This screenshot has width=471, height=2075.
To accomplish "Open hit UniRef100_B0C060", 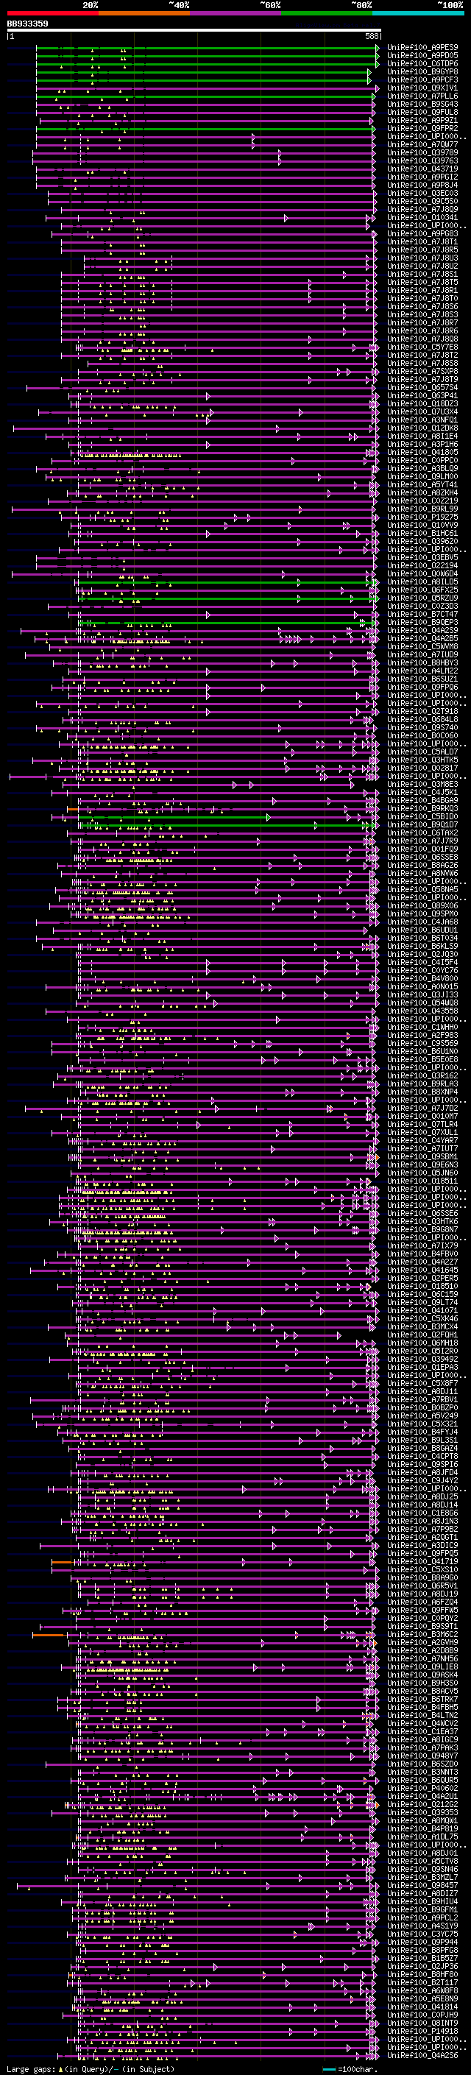I will pyautogui.click(x=422, y=735).
